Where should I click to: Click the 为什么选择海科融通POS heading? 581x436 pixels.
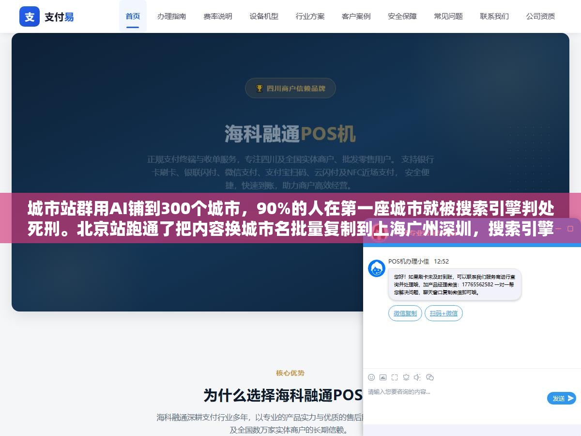click(283, 395)
